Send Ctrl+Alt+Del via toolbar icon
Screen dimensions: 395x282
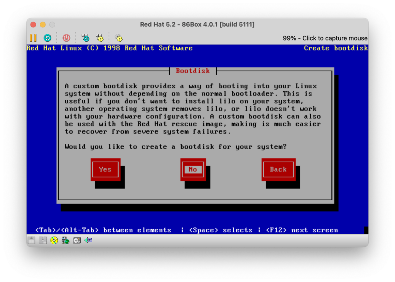point(86,38)
